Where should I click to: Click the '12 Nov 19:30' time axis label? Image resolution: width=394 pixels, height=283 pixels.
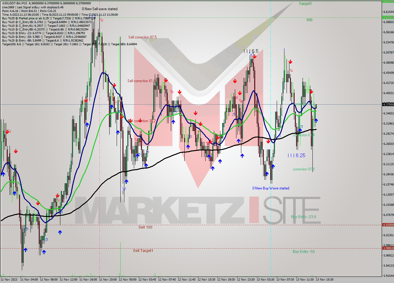(226, 280)
